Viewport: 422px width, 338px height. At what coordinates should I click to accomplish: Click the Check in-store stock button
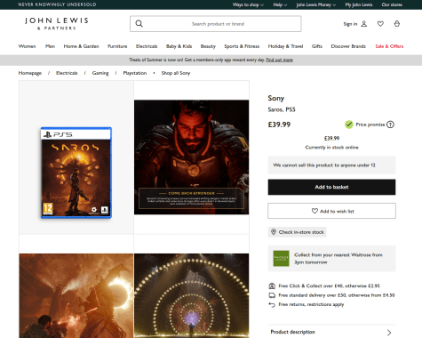(x=297, y=232)
